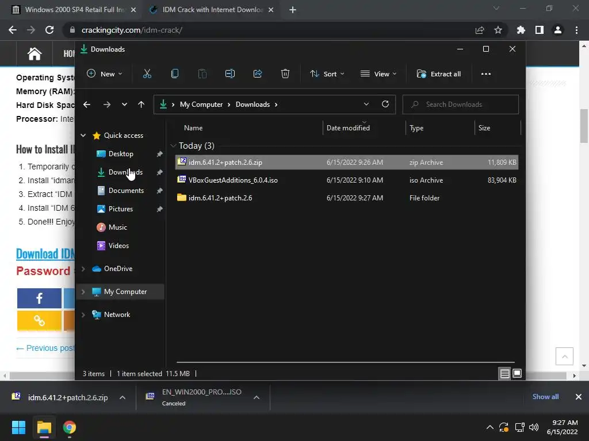
Task: Open Chrome three-dot menu
Action: [x=576, y=30]
